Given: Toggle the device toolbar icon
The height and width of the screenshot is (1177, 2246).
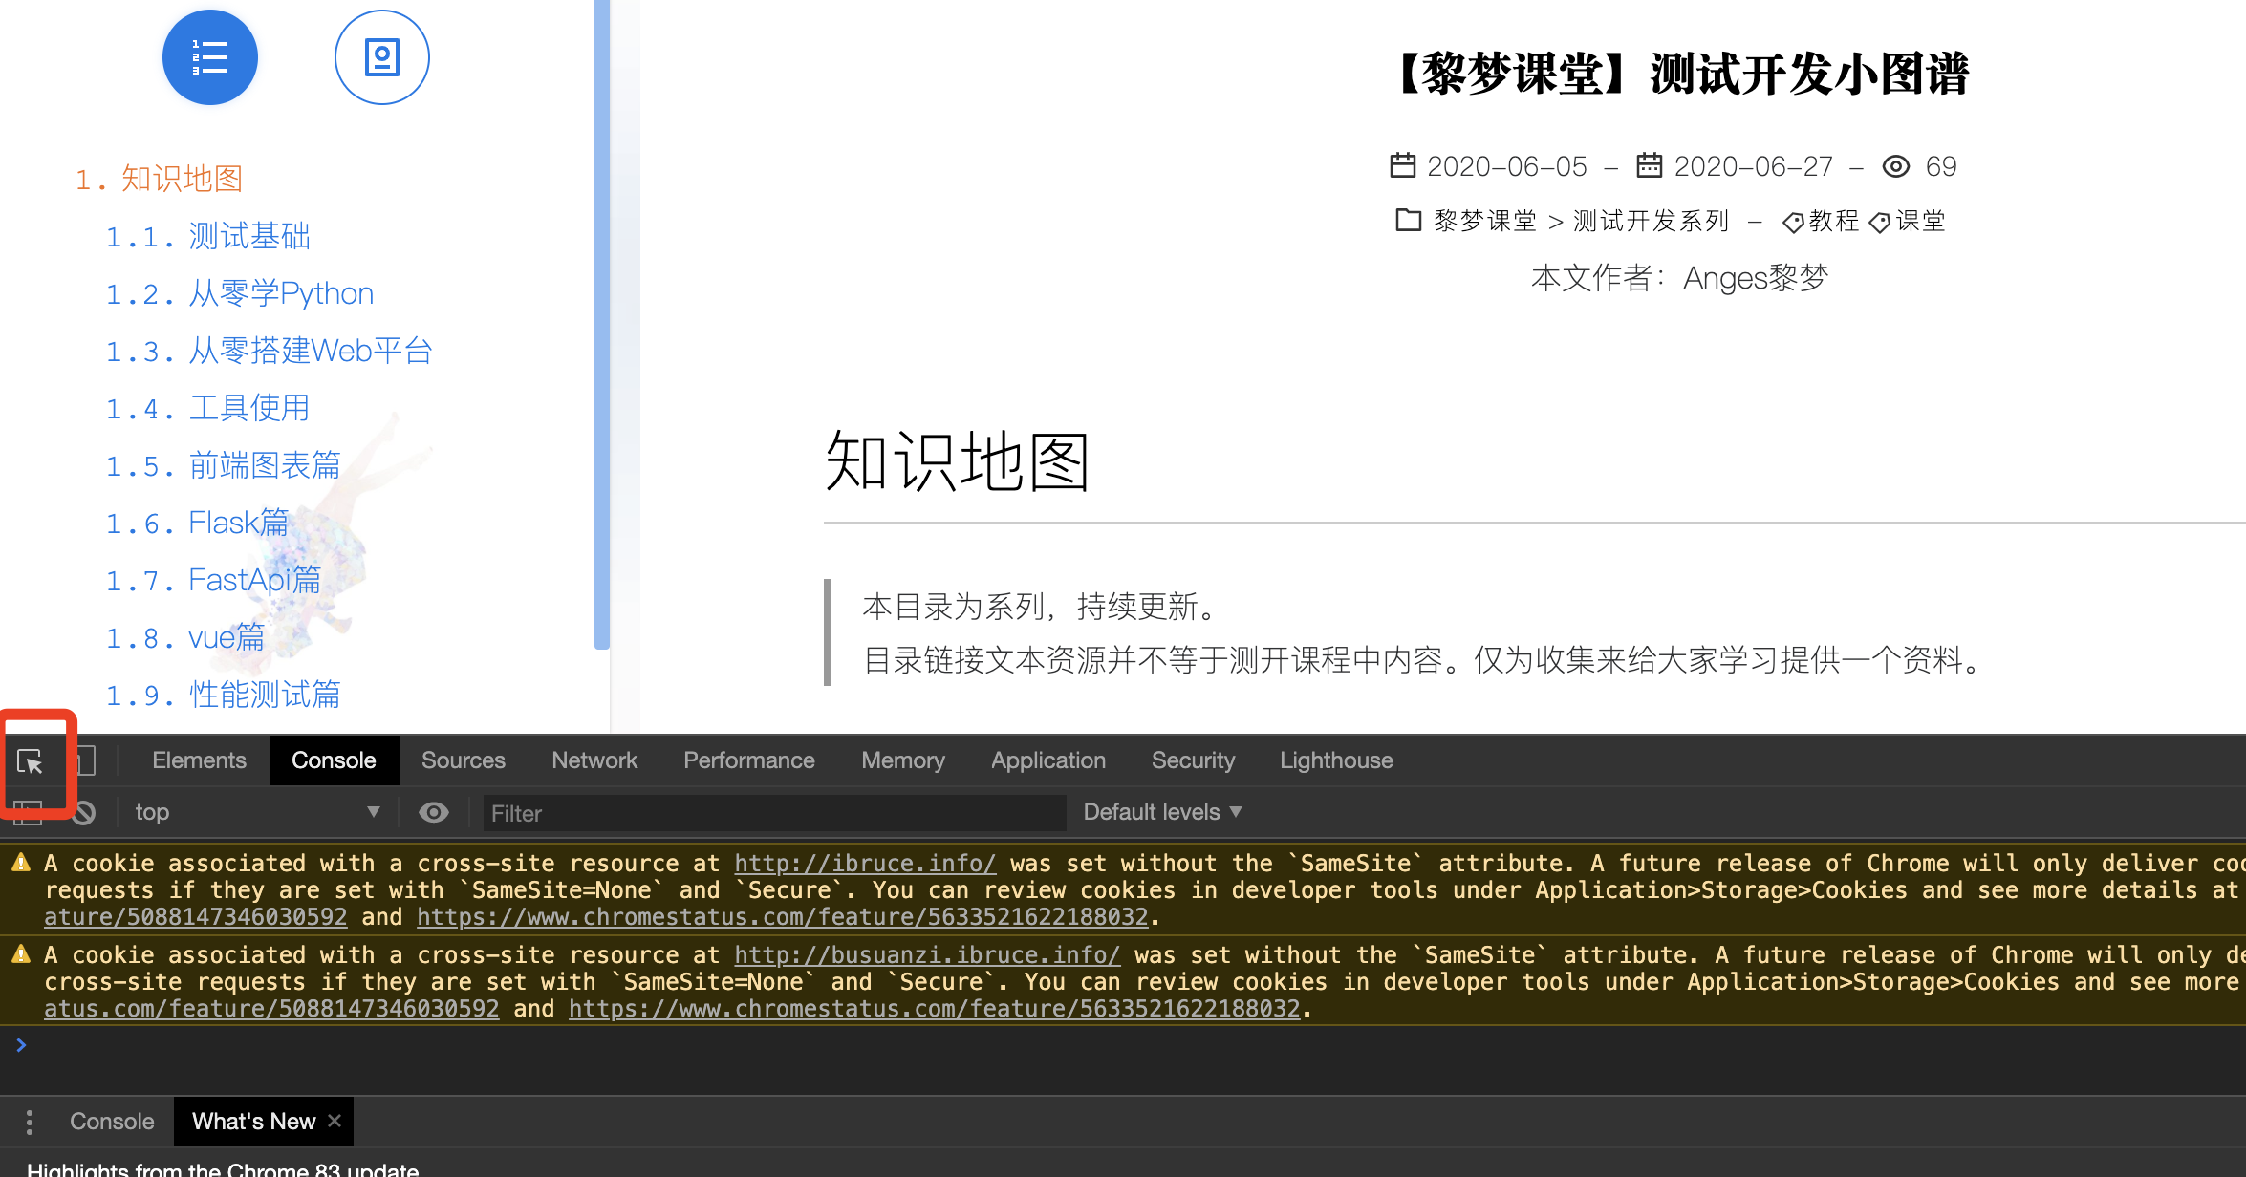Looking at the screenshot, I should (86, 761).
